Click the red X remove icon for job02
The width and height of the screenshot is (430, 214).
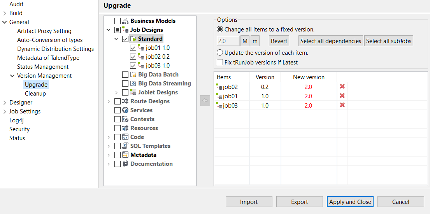[x=342, y=87]
